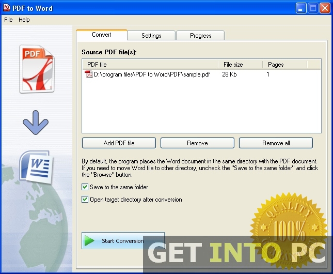This screenshot has width=333, height=274.
Task: Click the PDF to Word title bar icon
Action: [x=7, y=8]
